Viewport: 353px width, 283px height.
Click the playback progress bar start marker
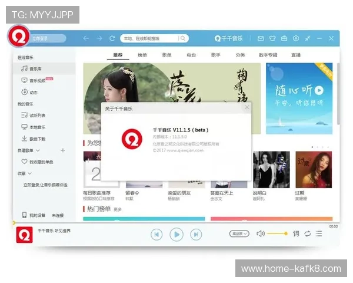[x=14, y=223]
